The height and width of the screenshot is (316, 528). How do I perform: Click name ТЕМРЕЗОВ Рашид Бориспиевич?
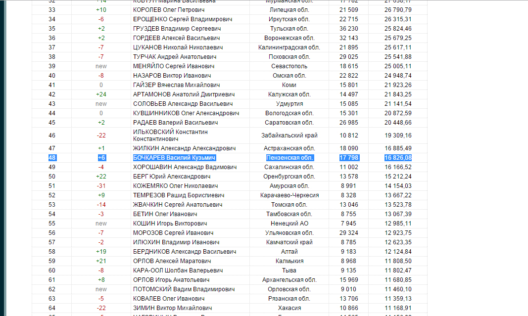pos(179,195)
